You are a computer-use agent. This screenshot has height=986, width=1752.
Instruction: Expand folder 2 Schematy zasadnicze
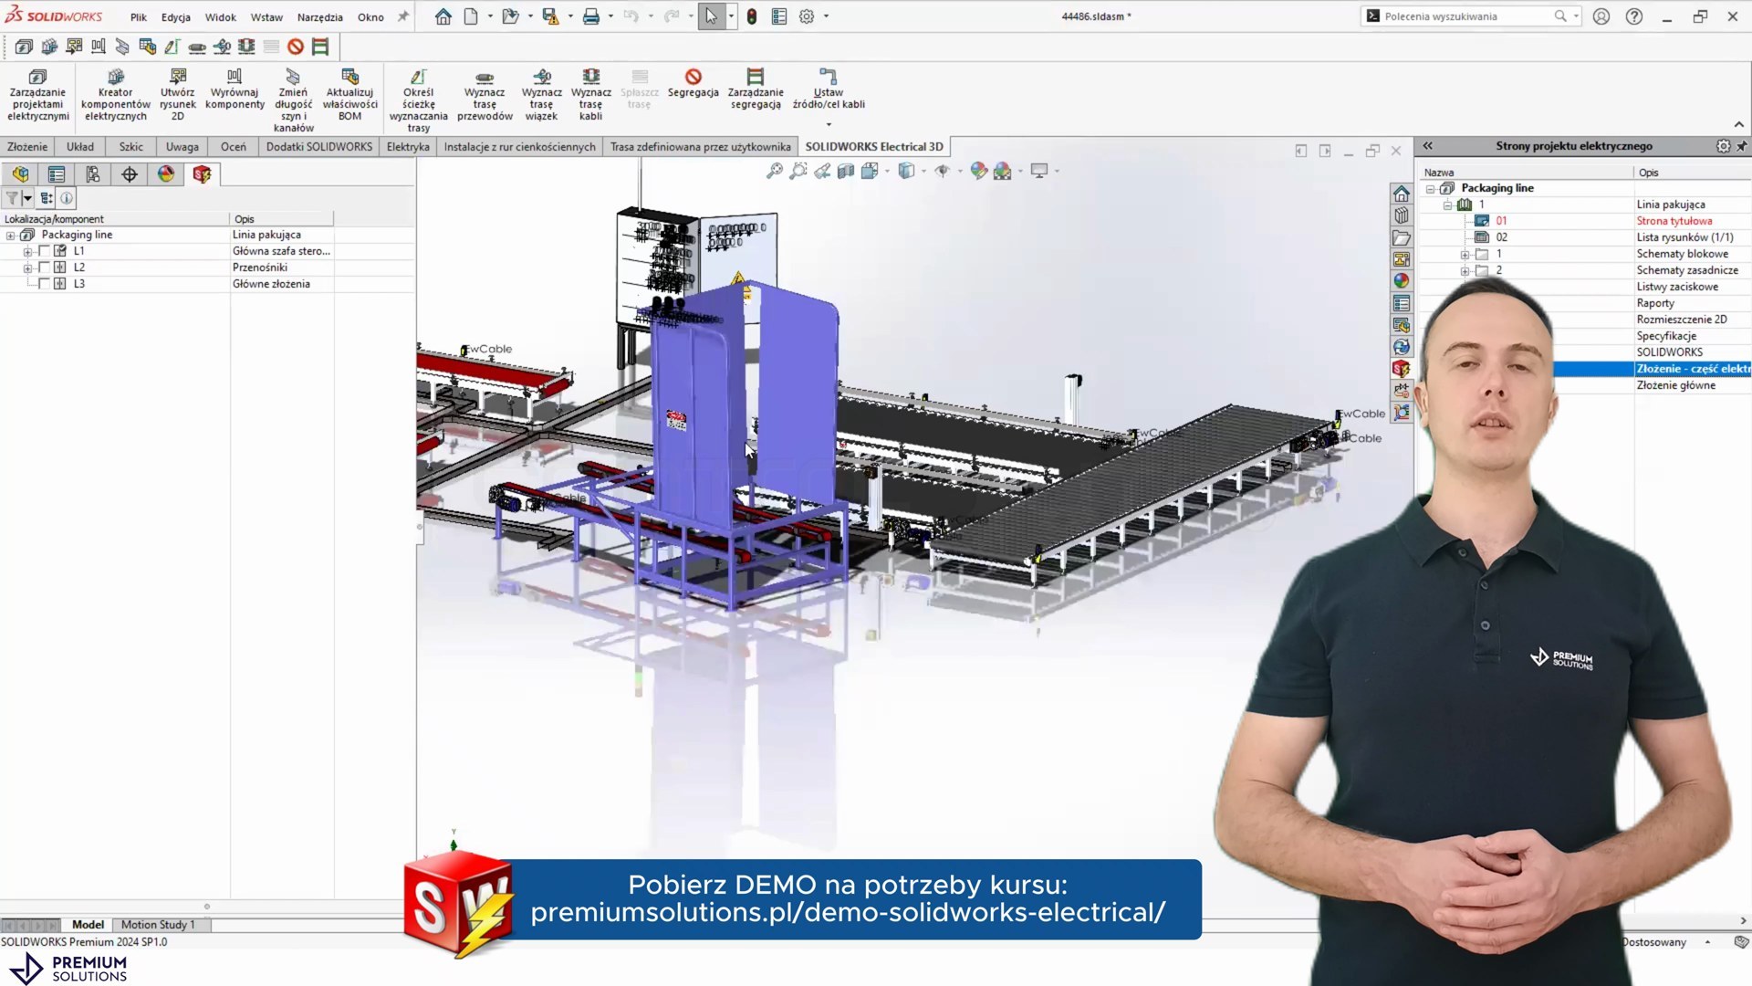pos(1465,271)
